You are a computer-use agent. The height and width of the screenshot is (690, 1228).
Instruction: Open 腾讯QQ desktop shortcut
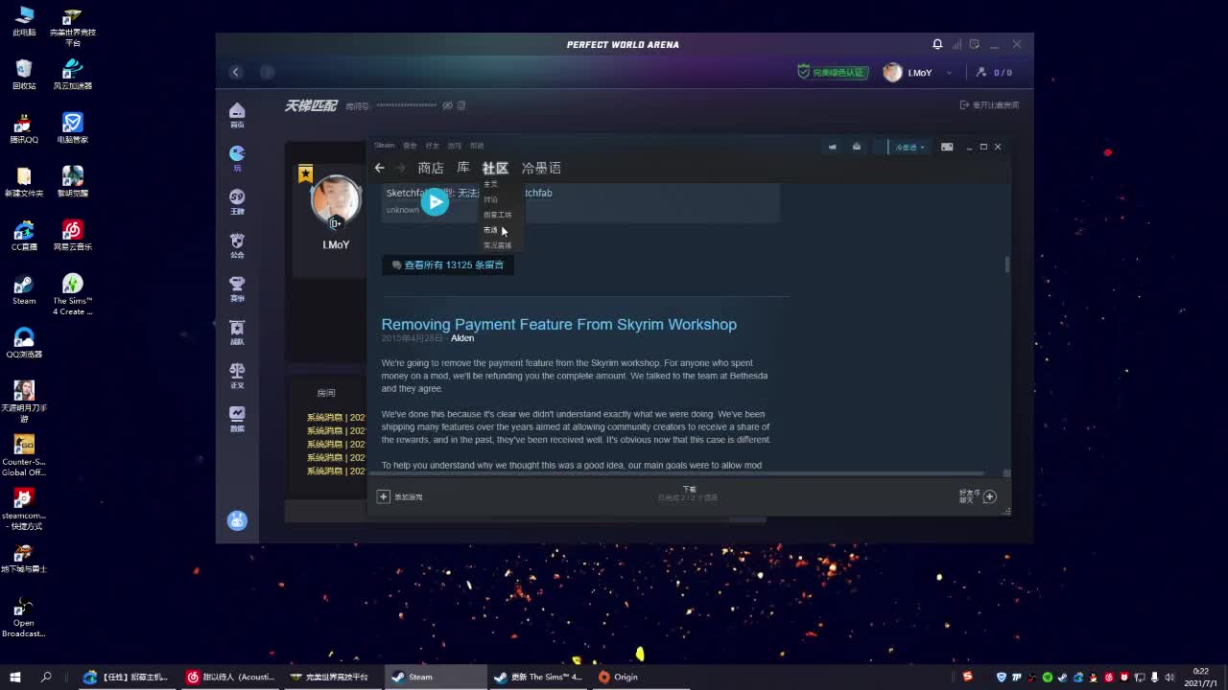tap(24, 128)
